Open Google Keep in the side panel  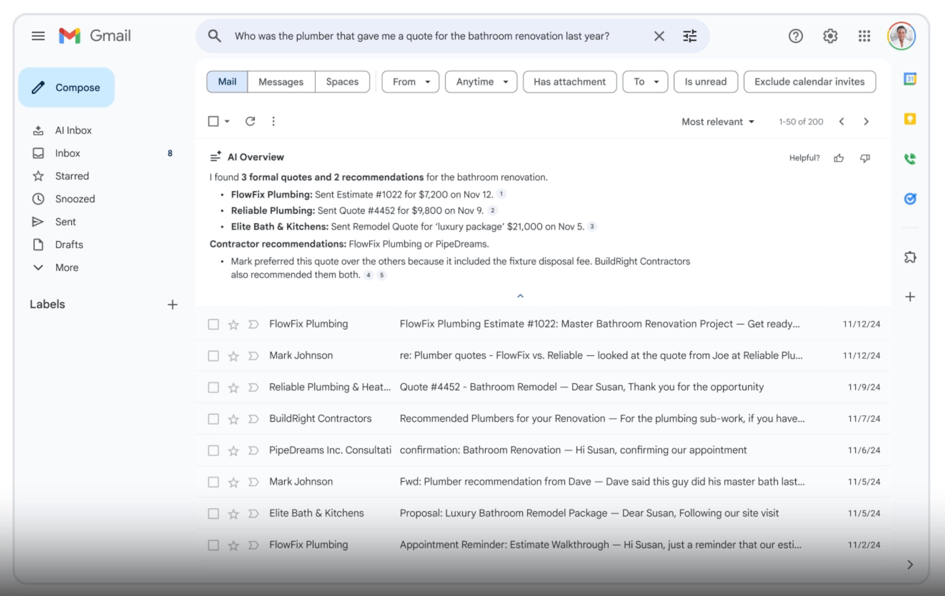point(910,119)
